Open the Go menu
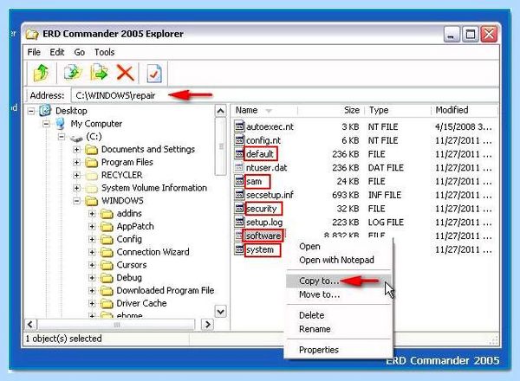 coord(79,52)
